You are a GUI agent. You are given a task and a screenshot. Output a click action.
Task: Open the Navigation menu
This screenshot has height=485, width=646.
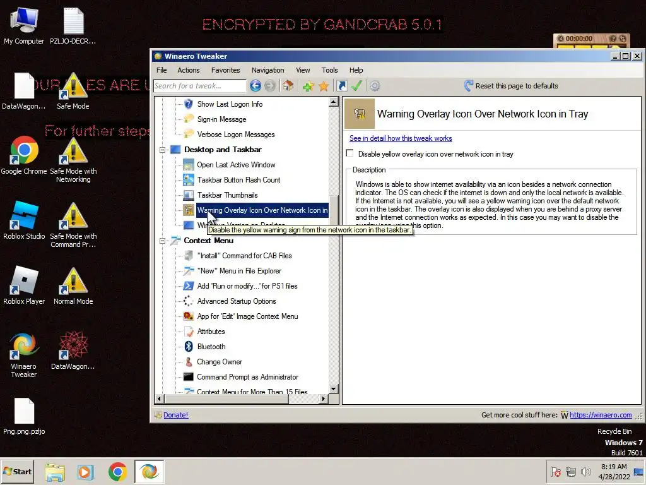[x=267, y=70]
